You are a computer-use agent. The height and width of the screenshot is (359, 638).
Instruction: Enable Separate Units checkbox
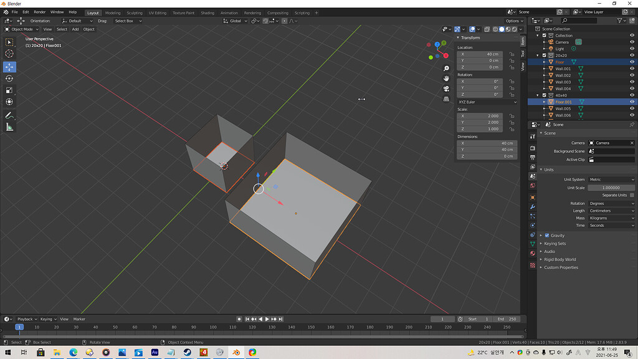click(632, 195)
